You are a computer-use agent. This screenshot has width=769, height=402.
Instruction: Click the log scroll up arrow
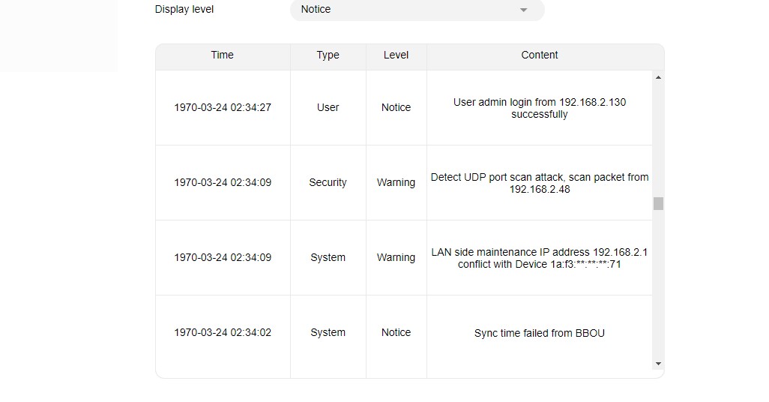(658, 77)
